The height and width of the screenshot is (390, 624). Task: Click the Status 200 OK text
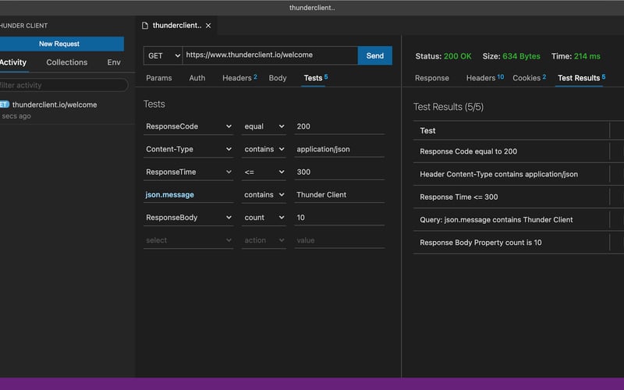point(443,56)
